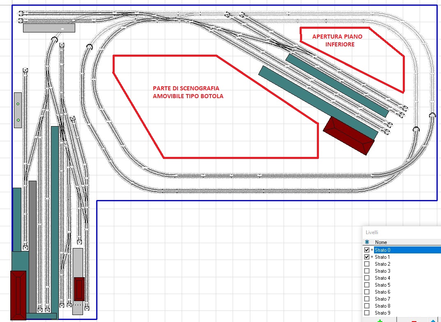Select the tunnel portal at the loop's far right
The width and height of the screenshot is (441, 322).
[x=432, y=115]
